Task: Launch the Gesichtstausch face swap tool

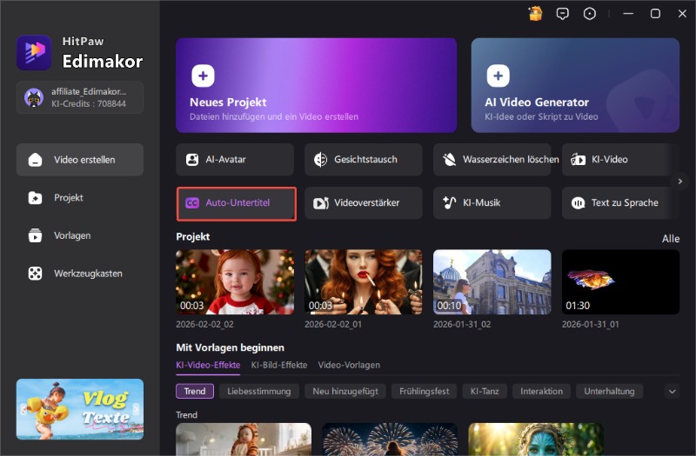Action: click(x=363, y=160)
